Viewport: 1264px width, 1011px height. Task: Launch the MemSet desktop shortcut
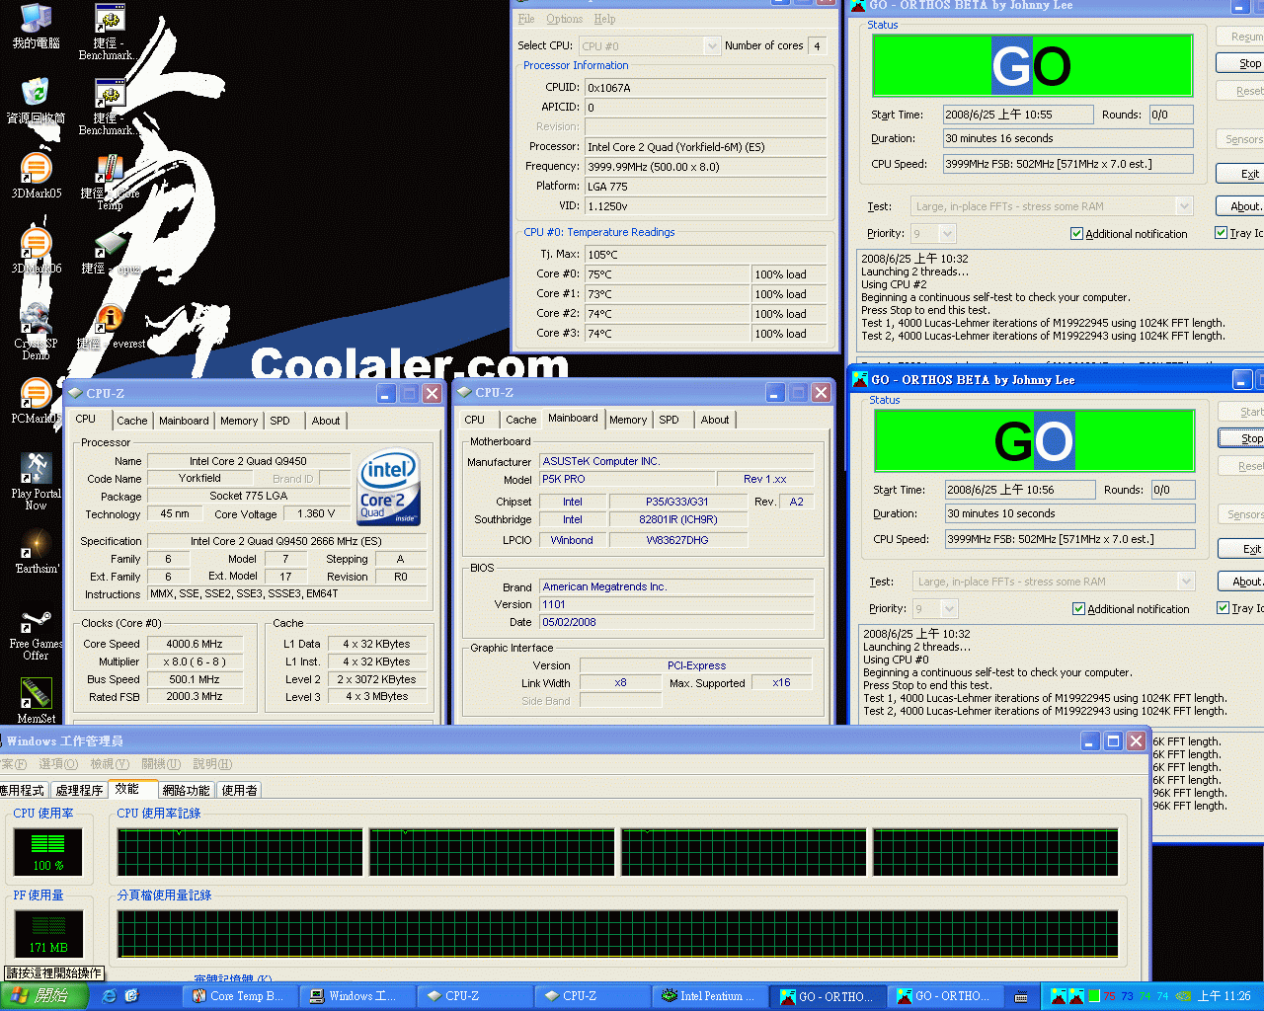coord(36,701)
